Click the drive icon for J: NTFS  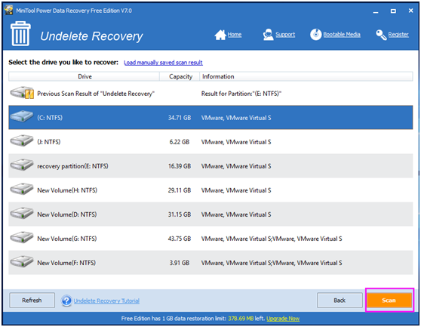pyautogui.click(x=21, y=140)
